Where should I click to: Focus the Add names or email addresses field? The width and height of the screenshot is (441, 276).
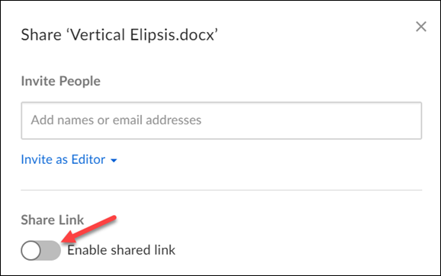(221, 120)
